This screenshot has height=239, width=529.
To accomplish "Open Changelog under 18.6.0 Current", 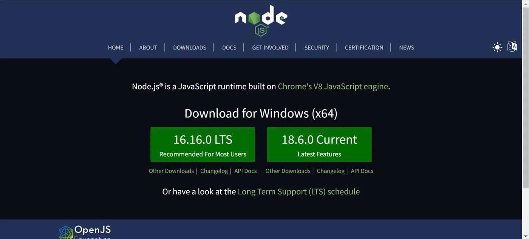I will click(331, 171).
